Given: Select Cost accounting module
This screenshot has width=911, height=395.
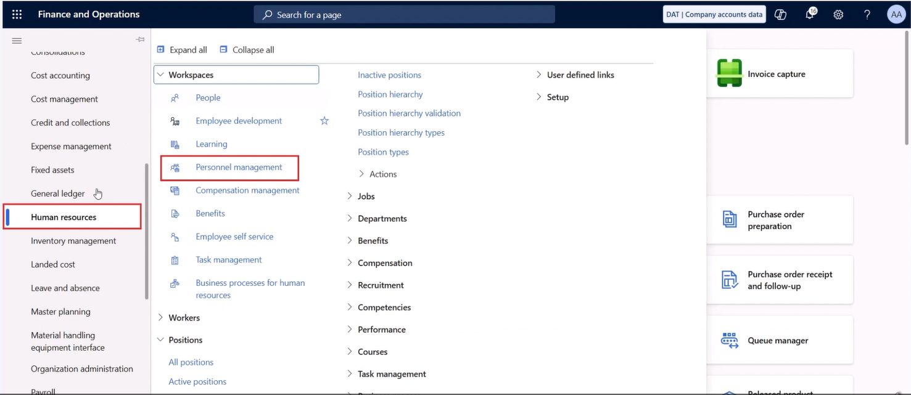Looking at the screenshot, I should click(60, 75).
